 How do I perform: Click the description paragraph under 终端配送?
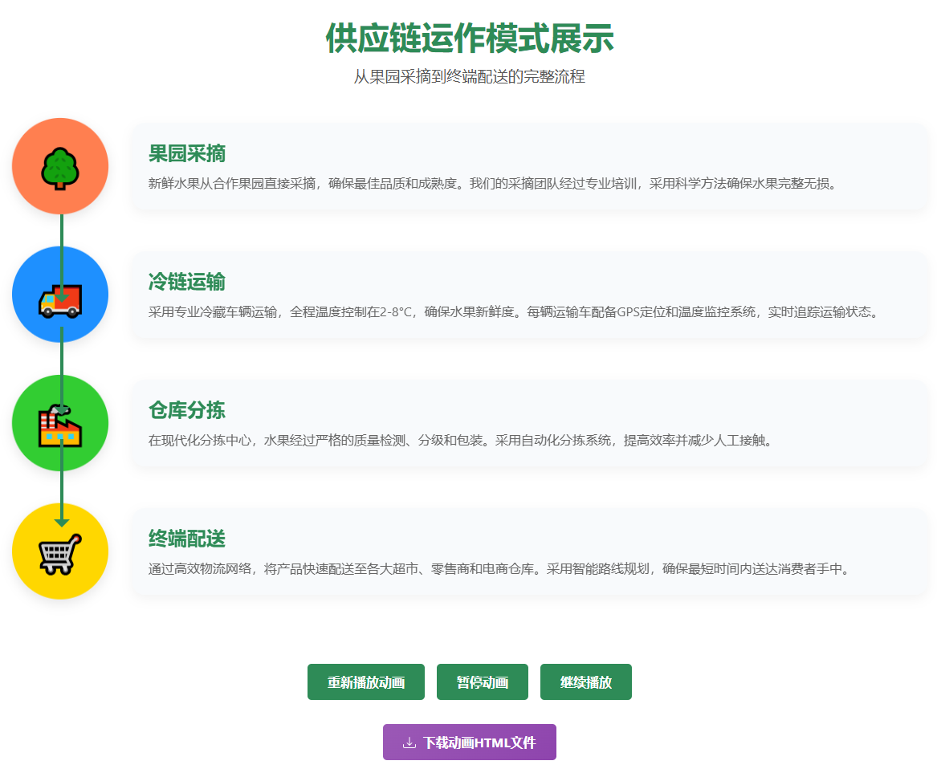coord(499,568)
